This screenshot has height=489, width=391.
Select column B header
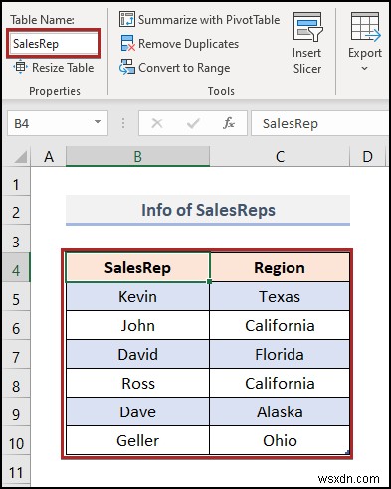point(137,156)
